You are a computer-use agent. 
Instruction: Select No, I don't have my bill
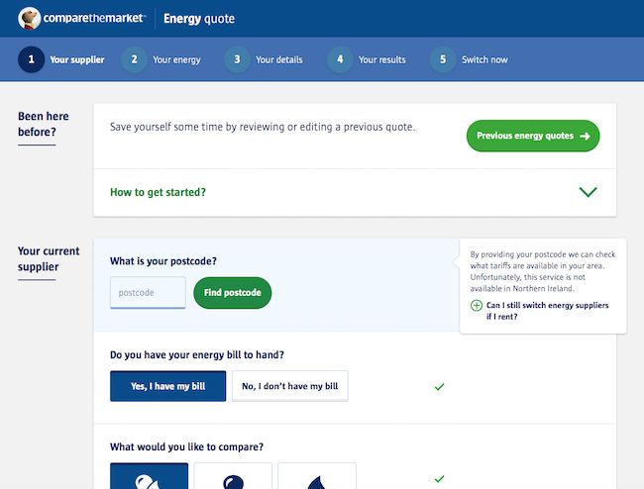290,386
